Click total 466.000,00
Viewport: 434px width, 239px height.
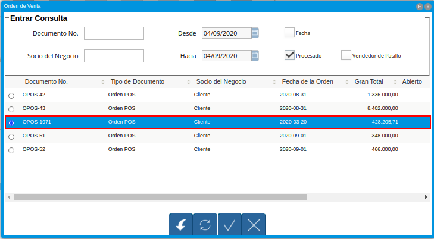pyautogui.click(x=385, y=149)
